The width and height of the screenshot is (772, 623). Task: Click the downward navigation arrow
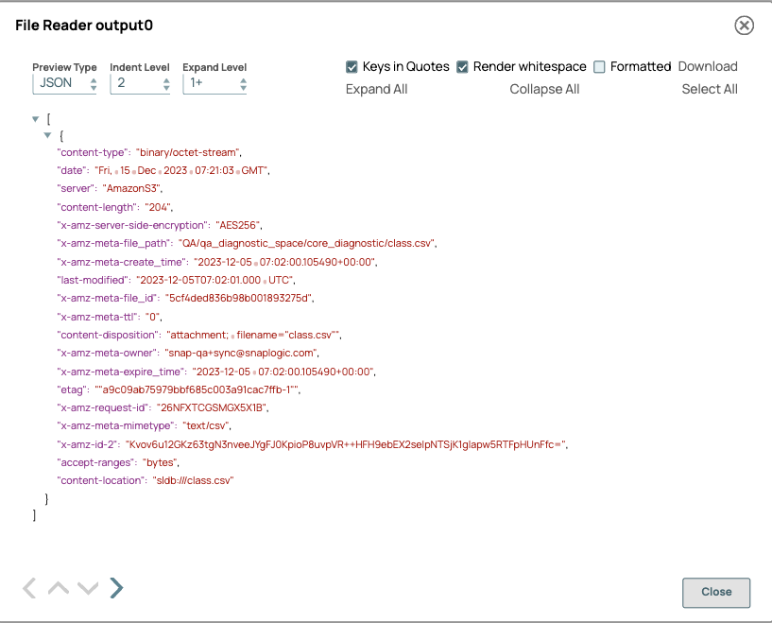[87, 587]
